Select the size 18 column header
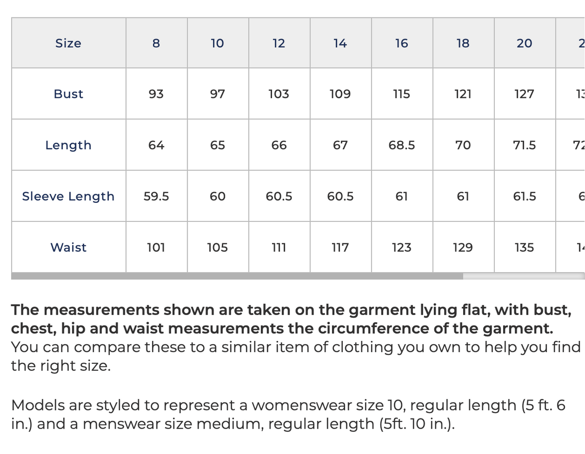The width and height of the screenshot is (585, 454). point(464,43)
